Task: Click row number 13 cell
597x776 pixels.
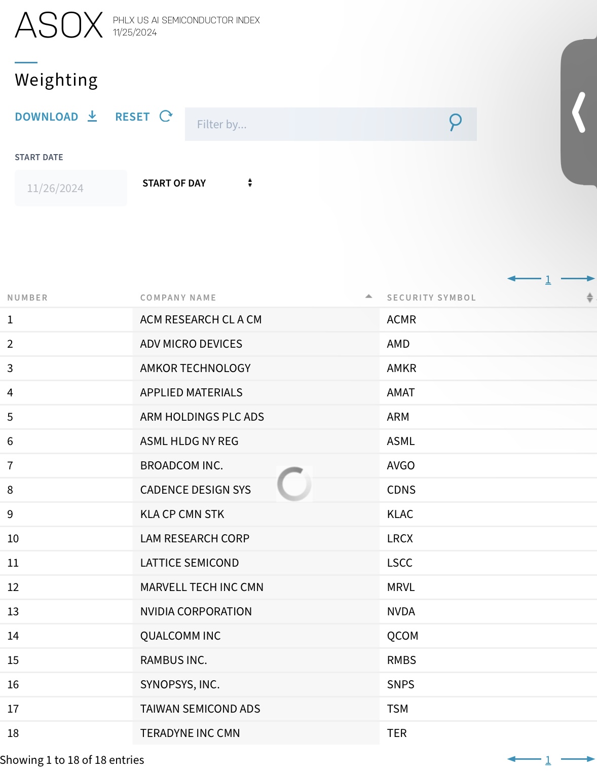Action: [66, 611]
